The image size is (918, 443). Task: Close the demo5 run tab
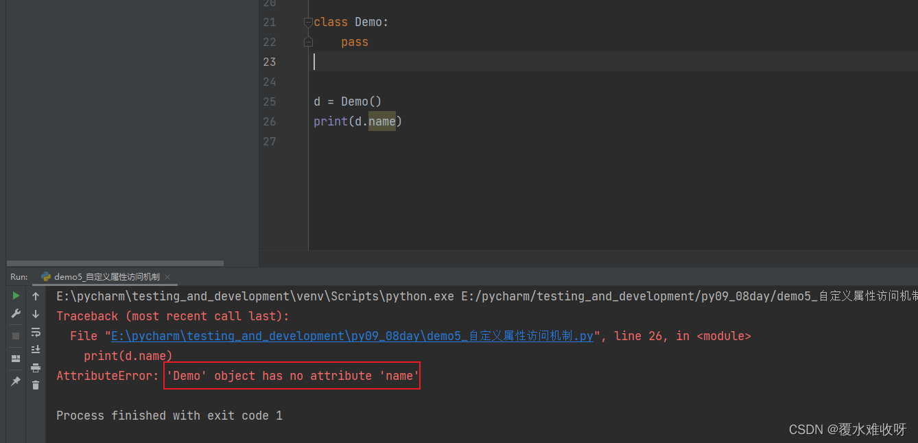click(167, 277)
